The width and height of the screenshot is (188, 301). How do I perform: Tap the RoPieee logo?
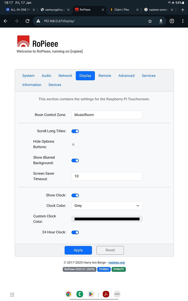click(23, 41)
